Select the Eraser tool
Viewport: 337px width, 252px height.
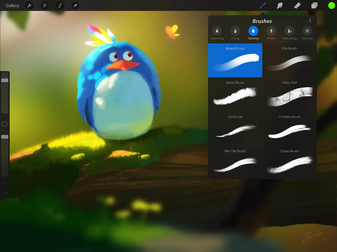pos(297,5)
